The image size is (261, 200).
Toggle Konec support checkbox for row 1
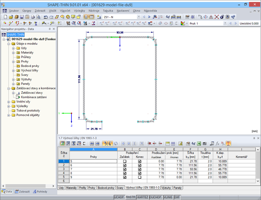point(139,161)
